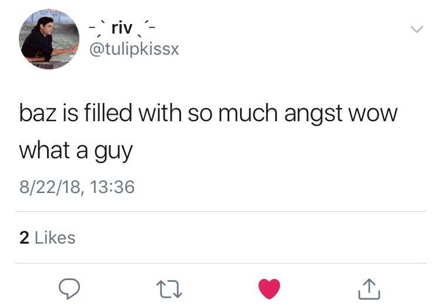
Task: Expand the tweet options chevron
Action: tap(416, 29)
